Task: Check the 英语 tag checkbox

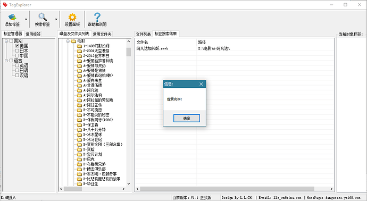Action: click(x=17, y=65)
